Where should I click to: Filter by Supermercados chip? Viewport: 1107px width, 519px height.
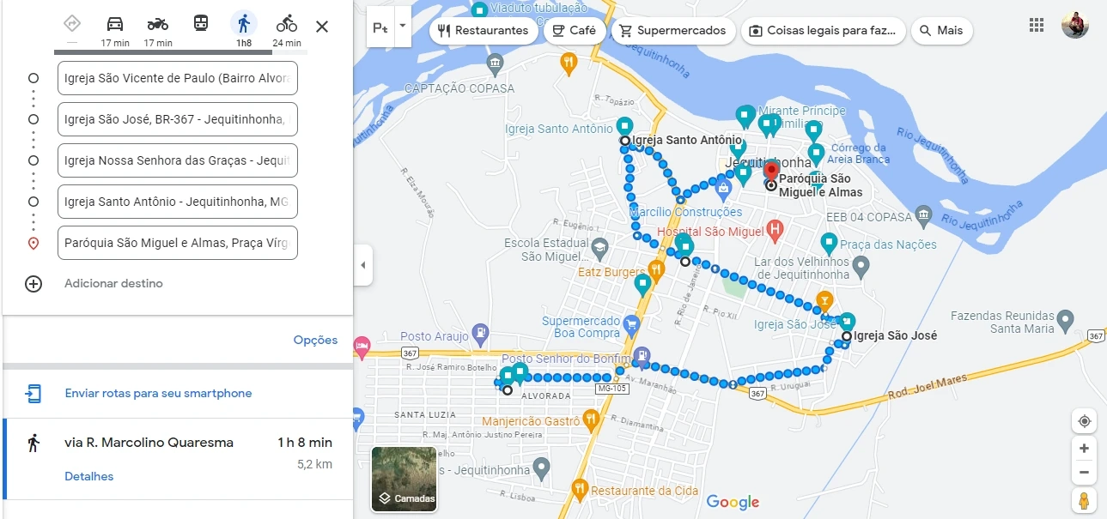[x=673, y=31]
